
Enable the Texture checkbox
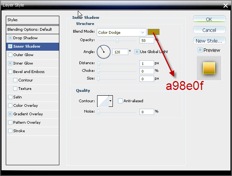(x=15, y=88)
